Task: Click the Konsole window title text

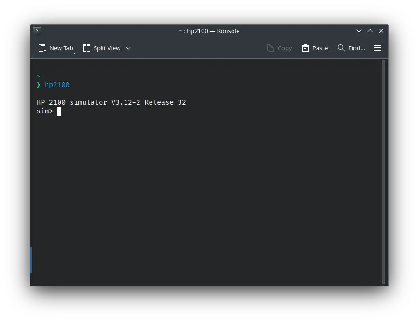Action: coord(209,31)
